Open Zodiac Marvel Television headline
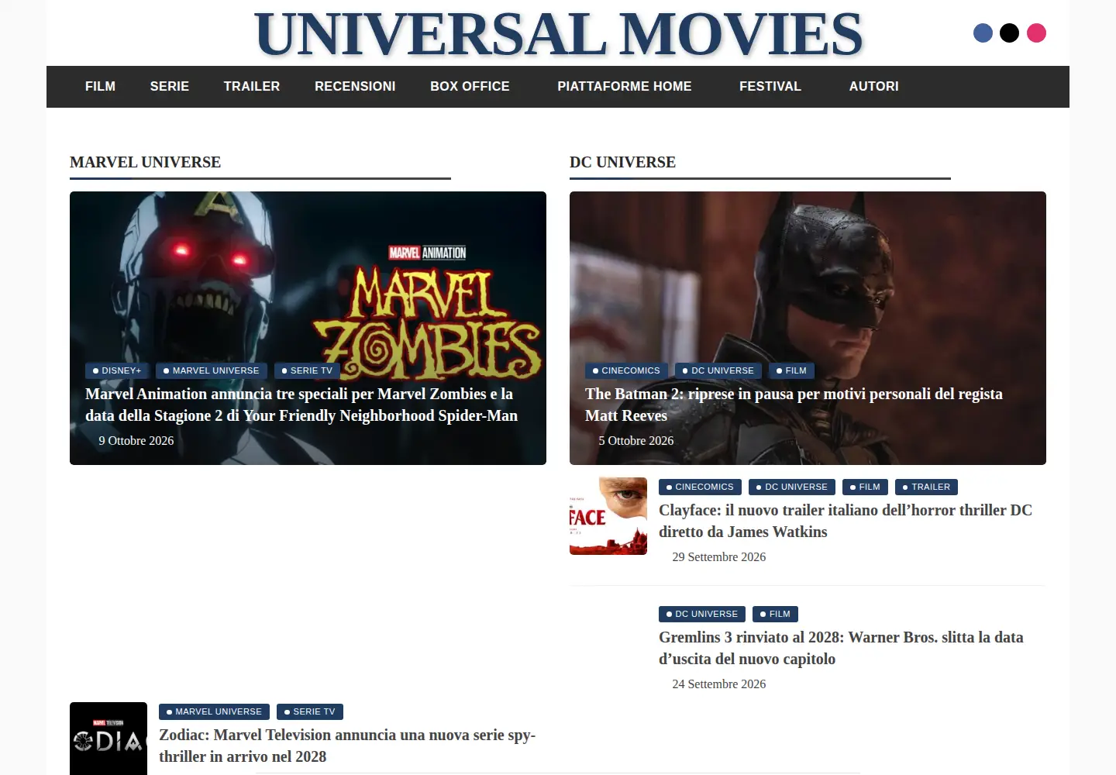1116x775 pixels. pyautogui.click(x=347, y=746)
